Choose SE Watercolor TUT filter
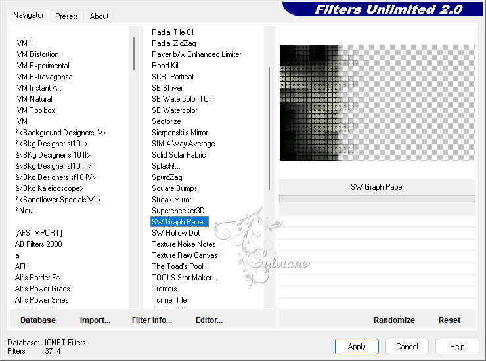 (x=183, y=99)
